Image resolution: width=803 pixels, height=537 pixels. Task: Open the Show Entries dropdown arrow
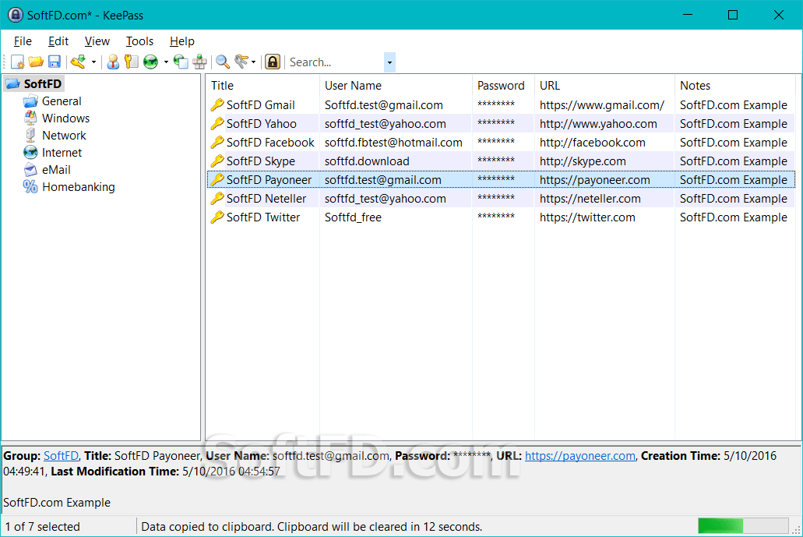pos(253,62)
